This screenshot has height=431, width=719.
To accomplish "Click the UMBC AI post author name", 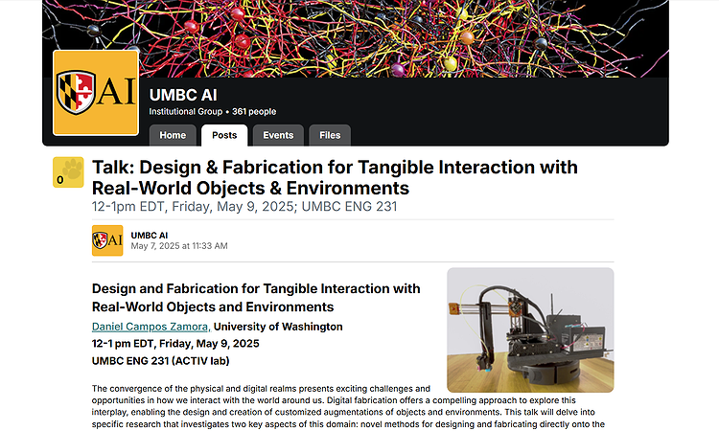I will 149,236.
